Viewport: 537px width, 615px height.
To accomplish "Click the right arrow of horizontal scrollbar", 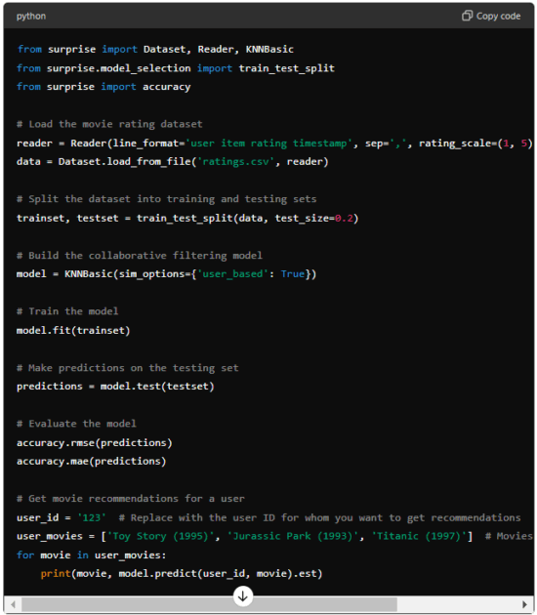I will (524, 604).
